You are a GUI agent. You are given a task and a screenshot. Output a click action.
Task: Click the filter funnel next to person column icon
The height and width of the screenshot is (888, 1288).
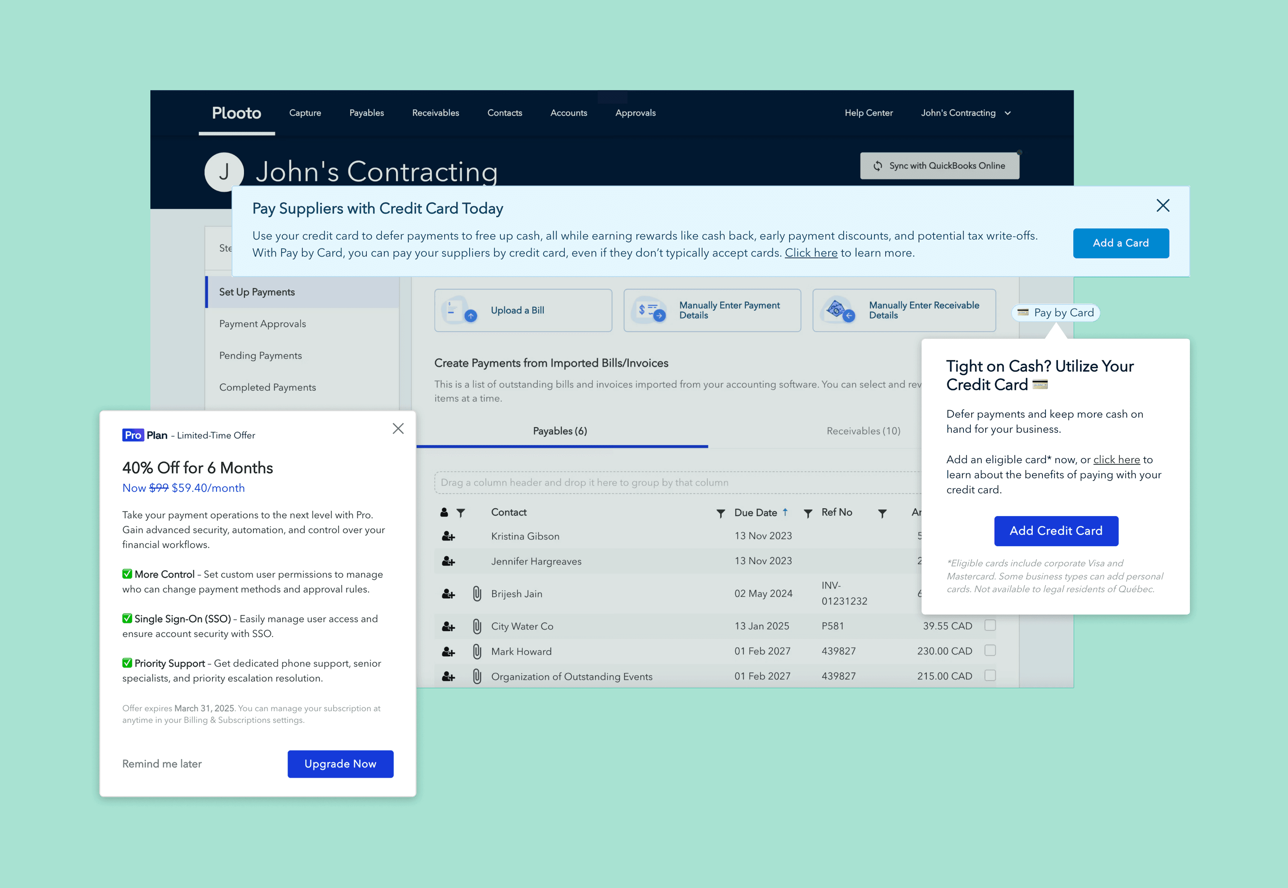pos(461,512)
